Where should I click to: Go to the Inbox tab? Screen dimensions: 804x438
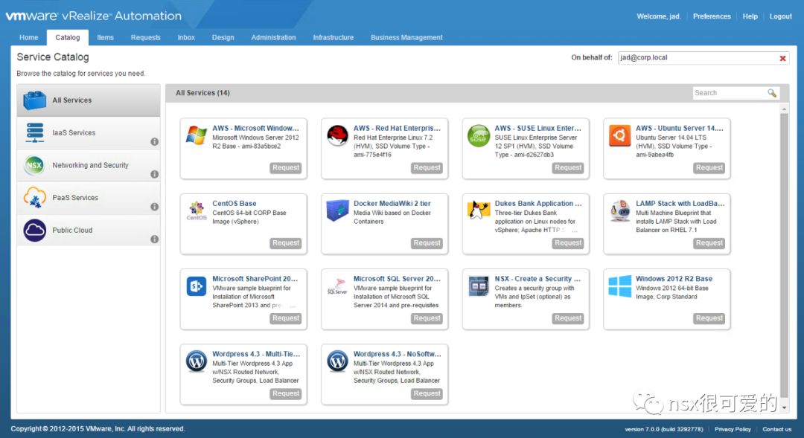coord(186,37)
